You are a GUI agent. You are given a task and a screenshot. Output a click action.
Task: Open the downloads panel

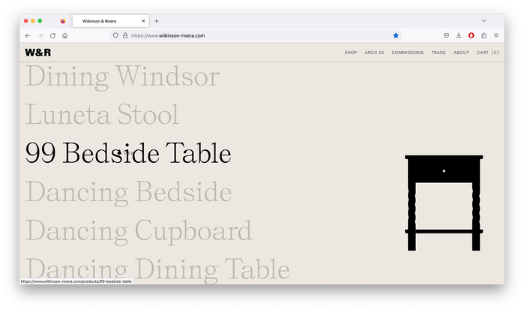coord(459,35)
